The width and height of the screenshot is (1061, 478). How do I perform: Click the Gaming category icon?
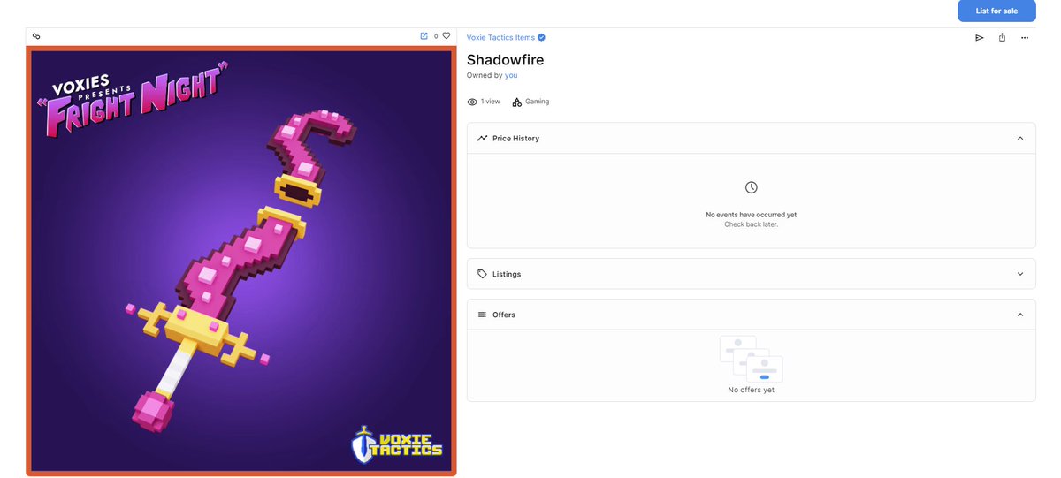(517, 102)
